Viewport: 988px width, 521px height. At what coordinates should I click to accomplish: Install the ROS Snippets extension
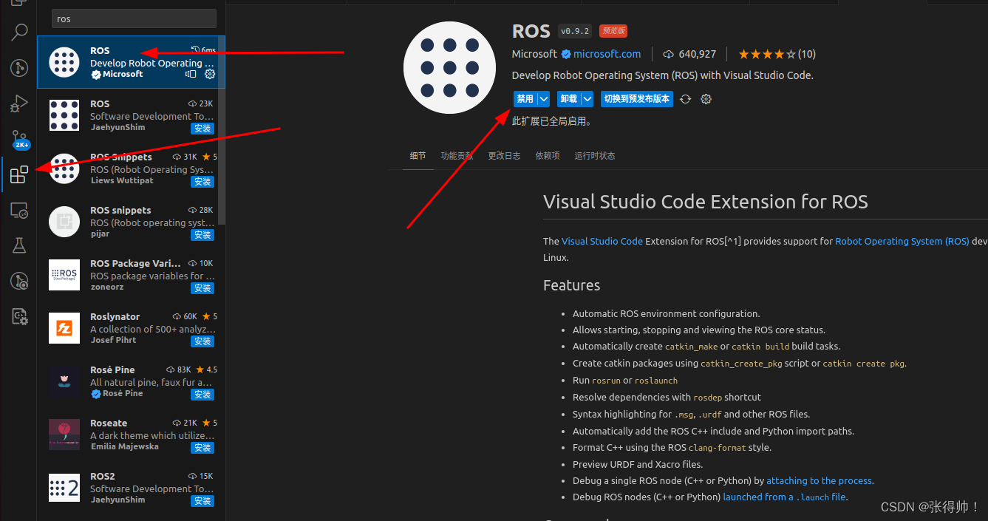tap(202, 181)
